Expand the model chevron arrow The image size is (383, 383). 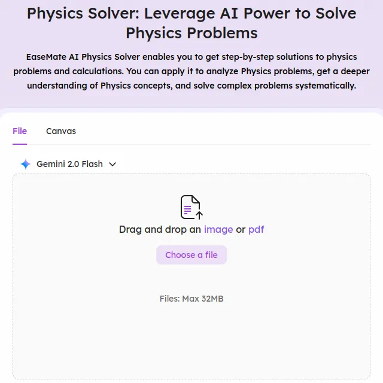113,164
